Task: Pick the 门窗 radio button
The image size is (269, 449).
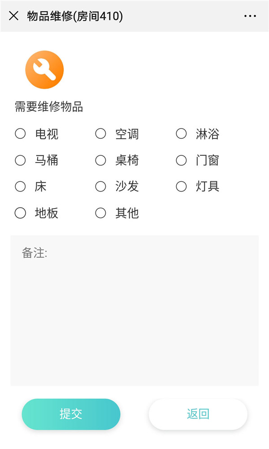Action: point(181,160)
